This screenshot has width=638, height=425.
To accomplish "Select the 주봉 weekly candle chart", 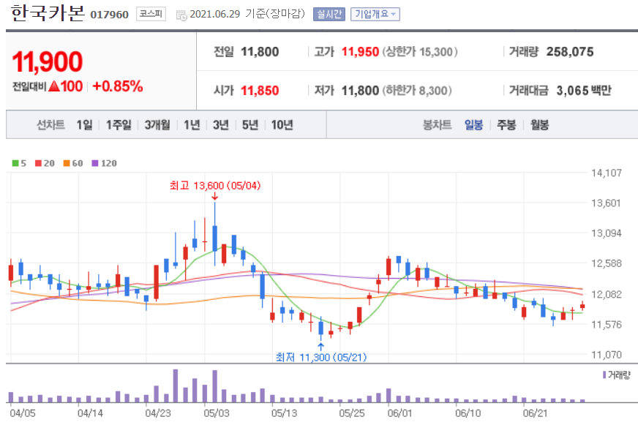I will [506, 125].
